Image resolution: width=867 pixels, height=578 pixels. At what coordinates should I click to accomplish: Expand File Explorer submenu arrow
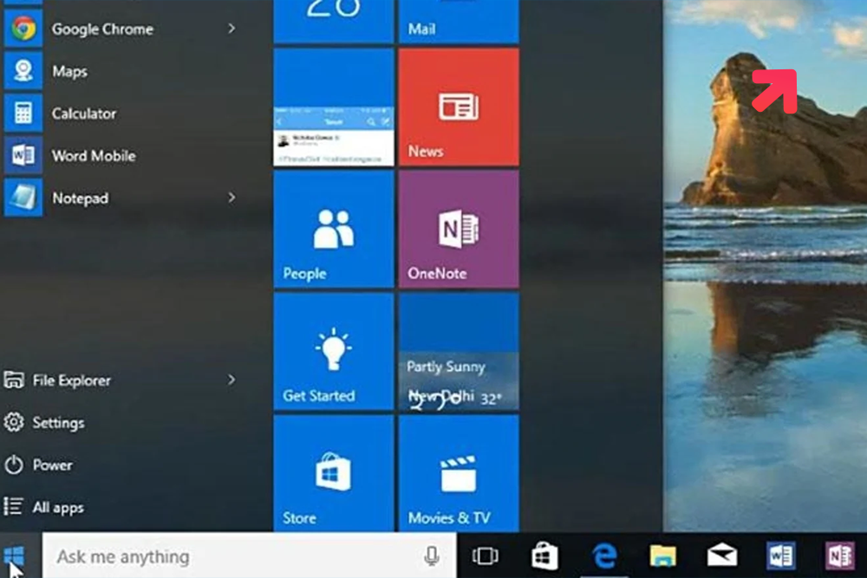pyautogui.click(x=231, y=380)
